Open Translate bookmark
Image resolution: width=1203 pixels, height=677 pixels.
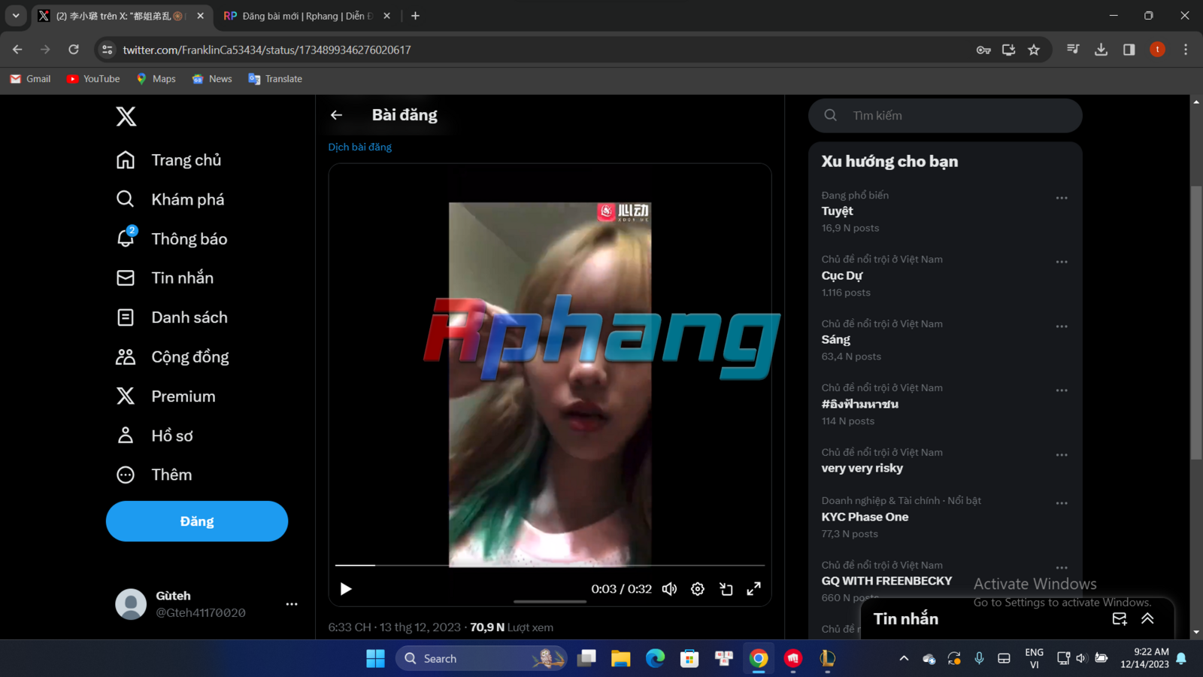tap(275, 79)
